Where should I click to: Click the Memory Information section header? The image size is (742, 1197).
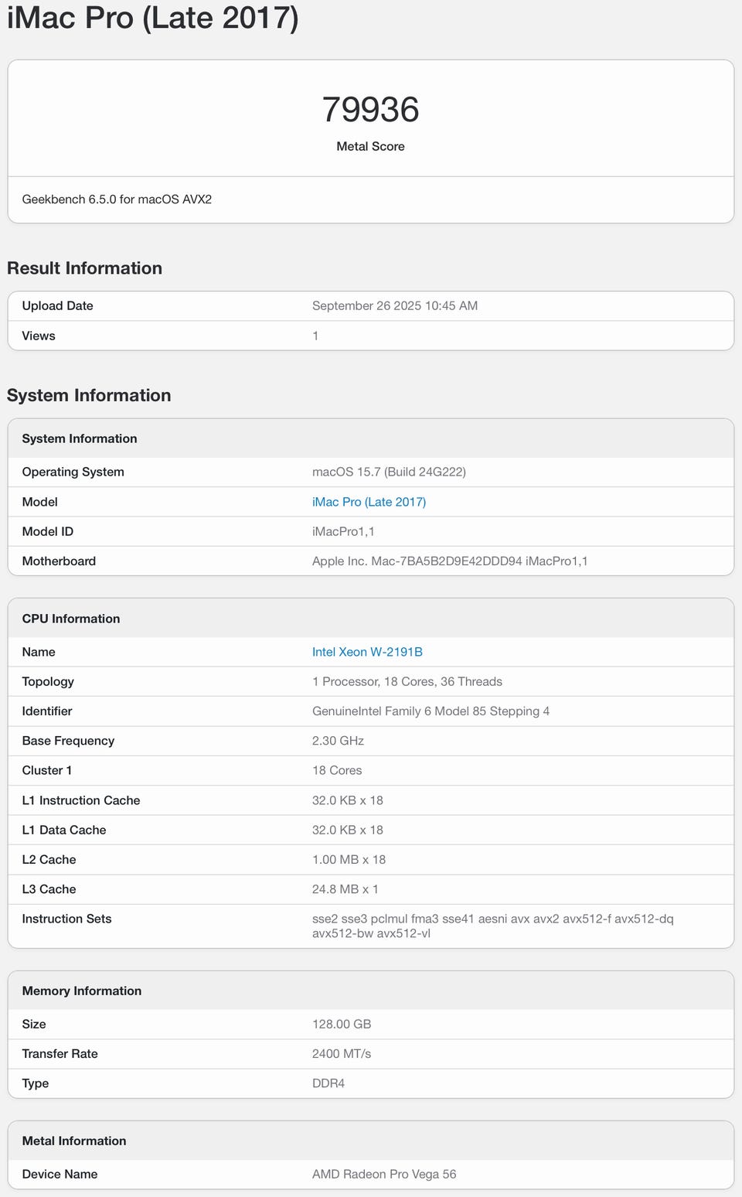tap(82, 991)
